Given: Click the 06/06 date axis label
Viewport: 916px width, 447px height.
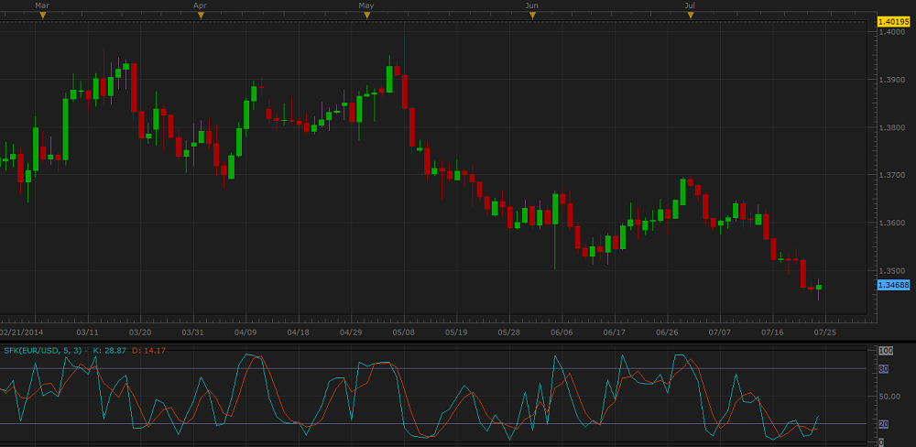Looking at the screenshot, I should pos(562,332).
